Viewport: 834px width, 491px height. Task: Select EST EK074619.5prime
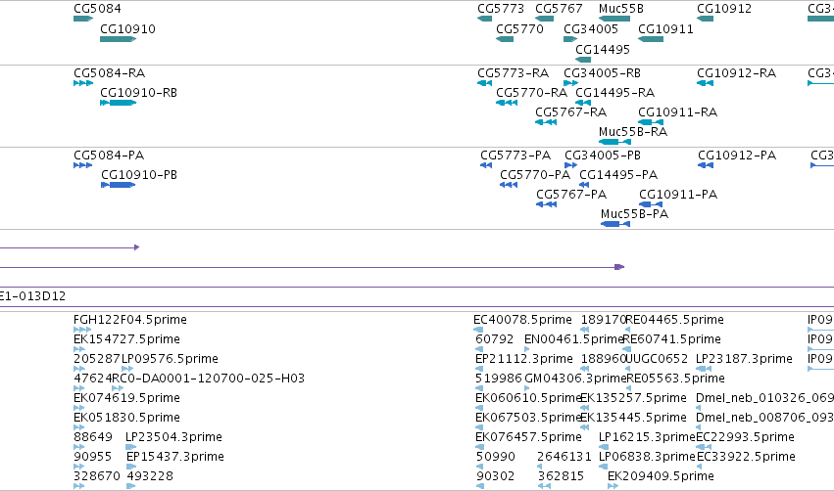[x=79, y=408]
